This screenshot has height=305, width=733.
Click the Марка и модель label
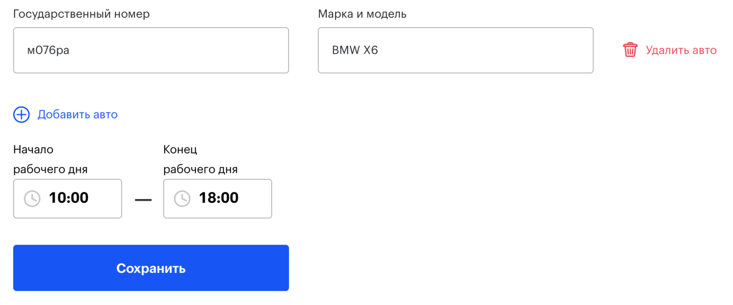(x=362, y=14)
